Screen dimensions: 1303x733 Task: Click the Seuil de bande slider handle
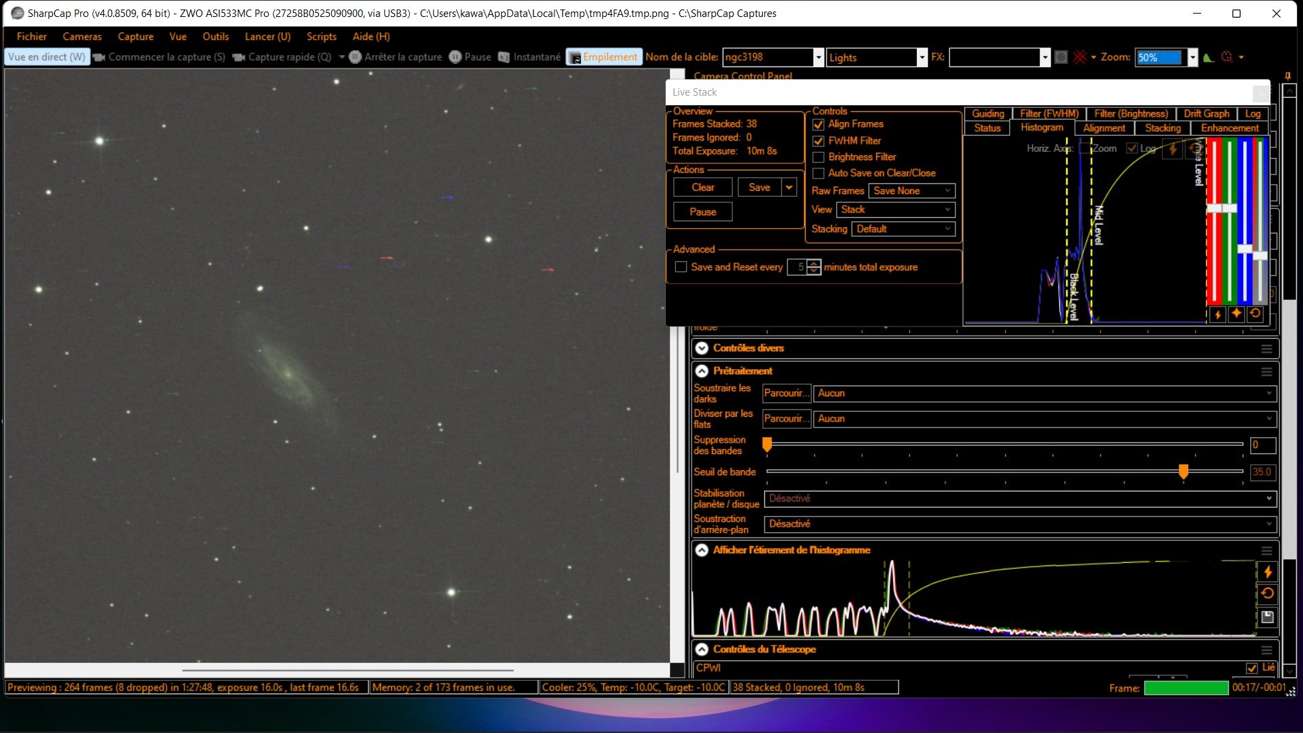1184,472
